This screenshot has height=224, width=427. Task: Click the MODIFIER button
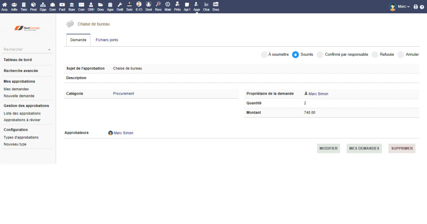pyautogui.click(x=329, y=148)
